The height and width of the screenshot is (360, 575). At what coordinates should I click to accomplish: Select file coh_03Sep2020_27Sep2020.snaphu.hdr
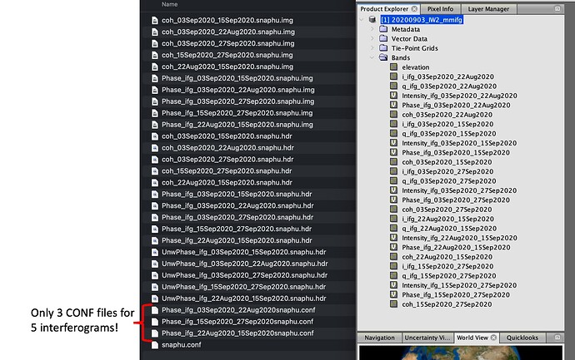coord(227,160)
